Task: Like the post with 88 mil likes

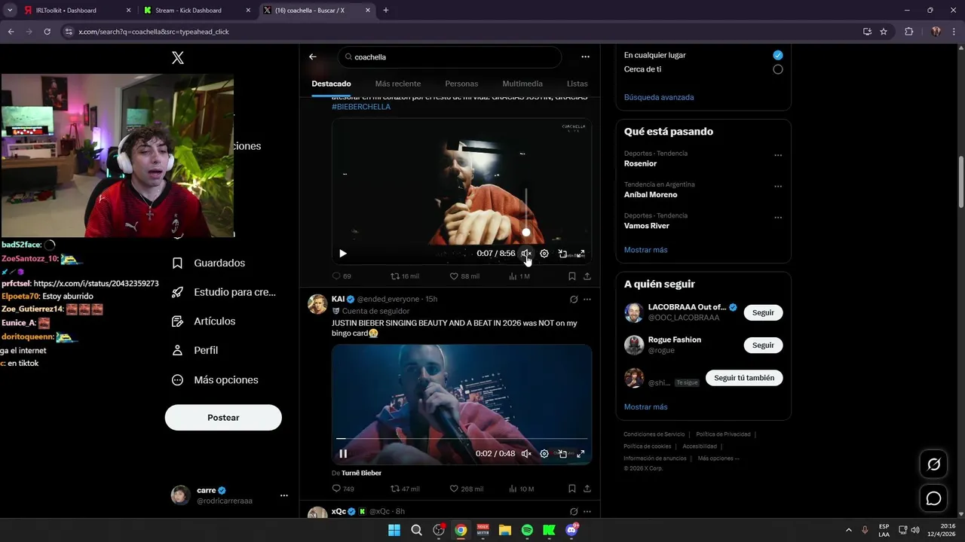Action: (464, 276)
